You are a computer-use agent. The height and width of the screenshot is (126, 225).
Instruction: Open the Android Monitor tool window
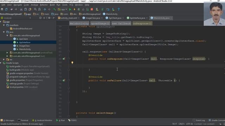pyautogui.click(x=42, y=120)
